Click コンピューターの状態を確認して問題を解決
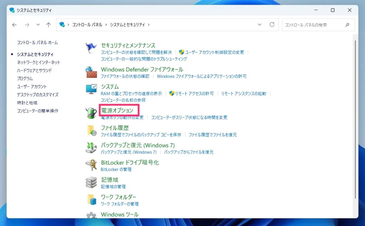 [x=136, y=52]
